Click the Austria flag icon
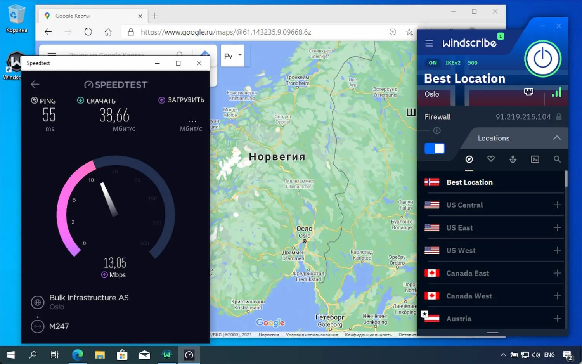 point(432,318)
